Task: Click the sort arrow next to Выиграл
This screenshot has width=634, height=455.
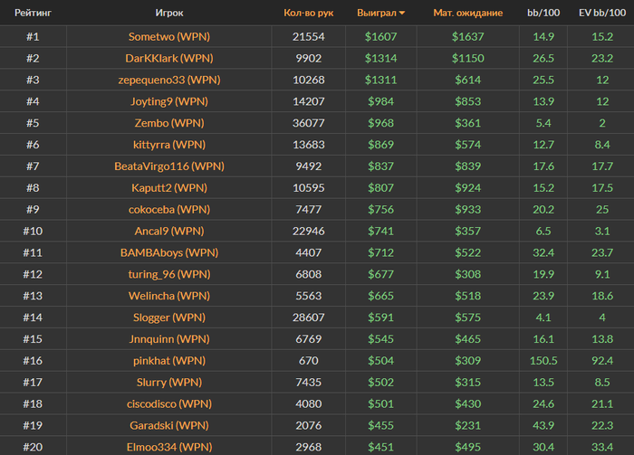Action: [x=402, y=14]
